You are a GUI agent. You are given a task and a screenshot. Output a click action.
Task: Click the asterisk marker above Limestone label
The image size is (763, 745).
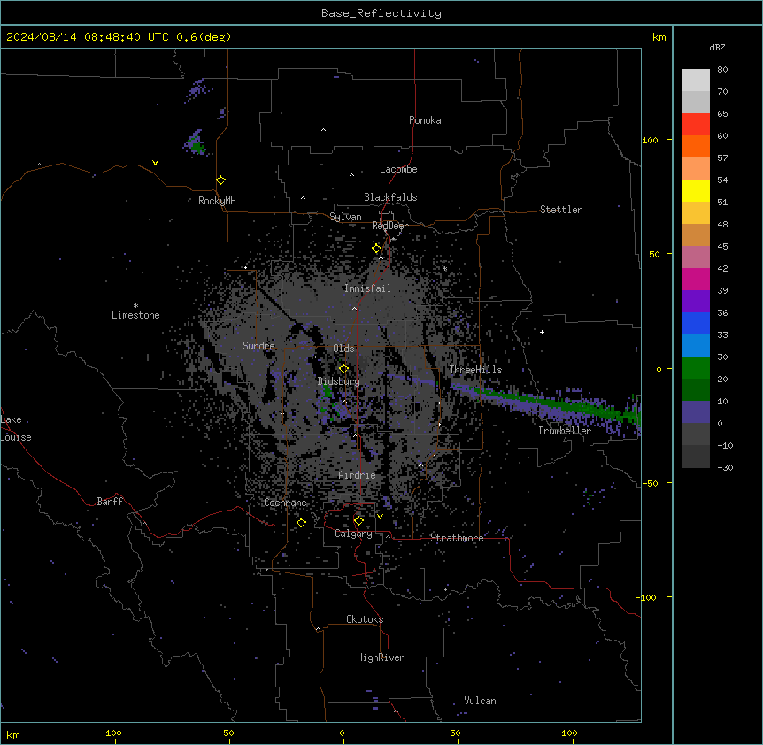[x=135, y=306]
